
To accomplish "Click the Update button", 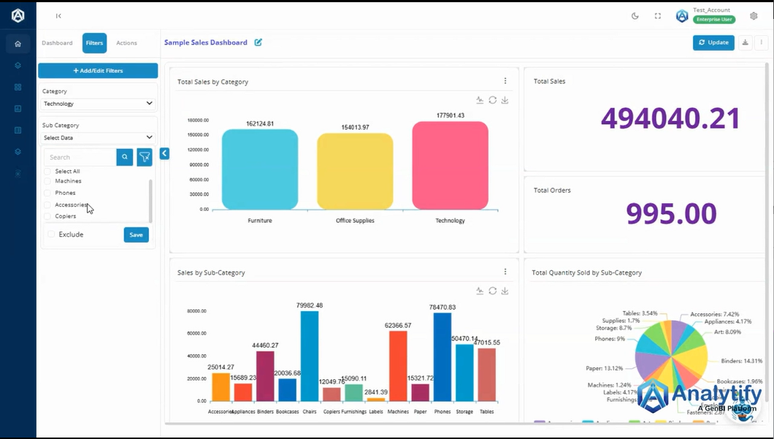I will pos(713,42).
